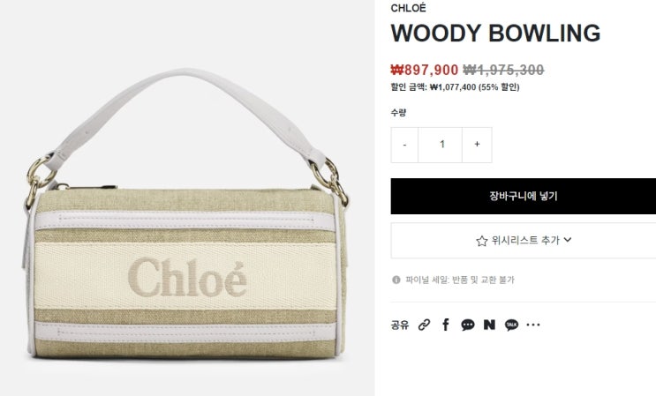Share product on Naver N icon
Image resolution: width=656 pixels, height=396 pixels.
489,325
